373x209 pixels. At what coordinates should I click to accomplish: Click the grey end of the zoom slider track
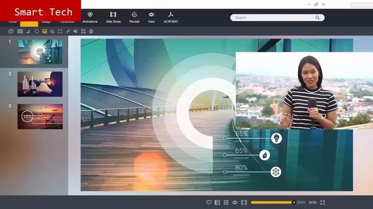pos(301,203)
